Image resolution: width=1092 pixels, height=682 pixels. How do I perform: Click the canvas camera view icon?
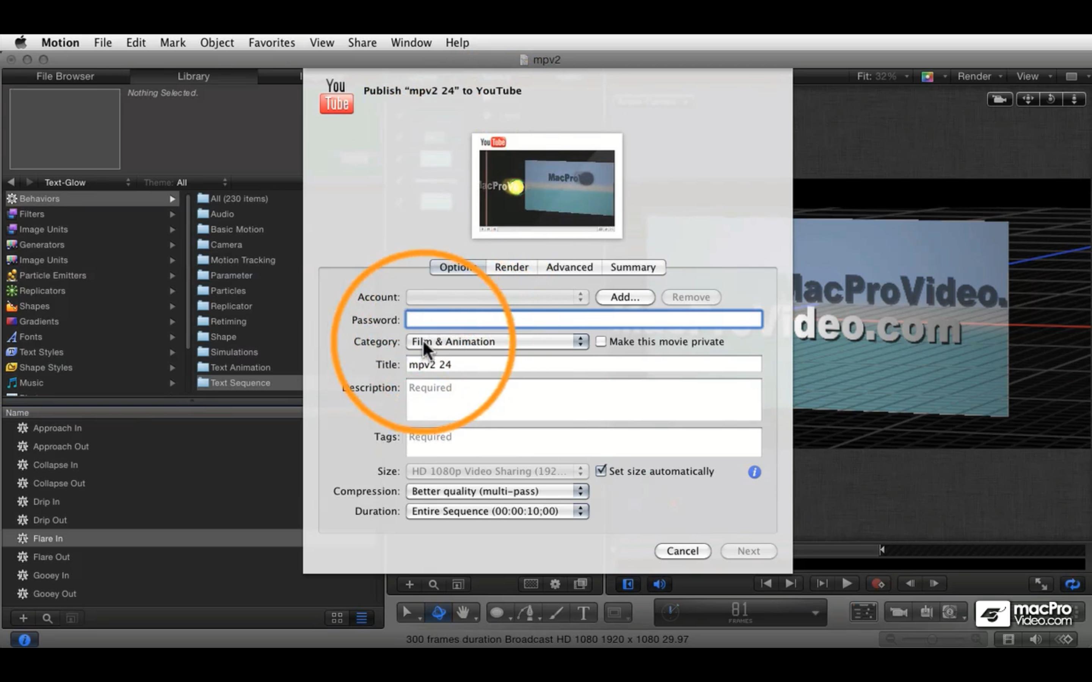[999, 99]
